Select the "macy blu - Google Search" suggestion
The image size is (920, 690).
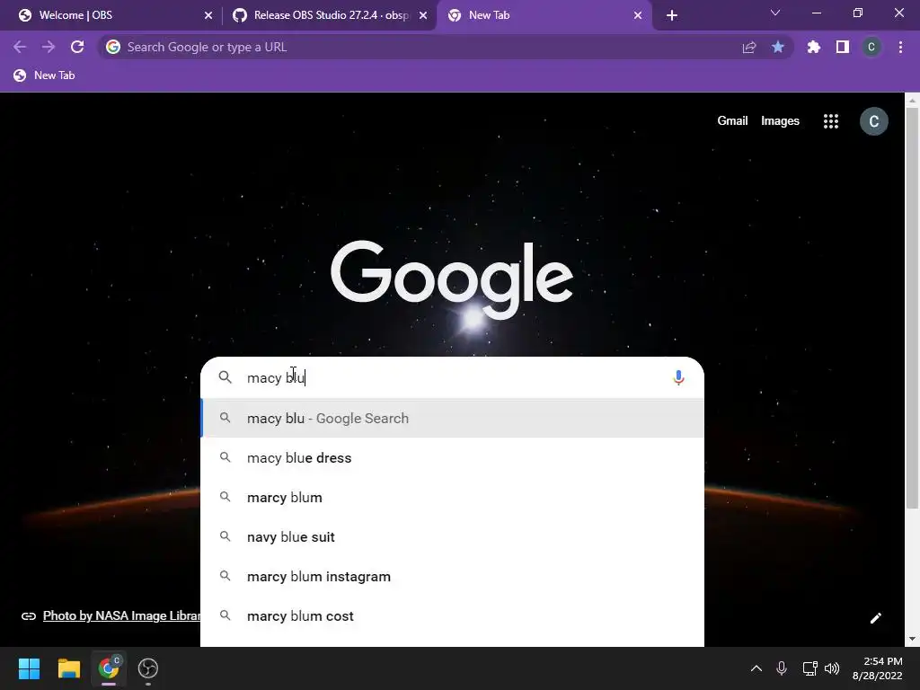[x=453, y=419]
